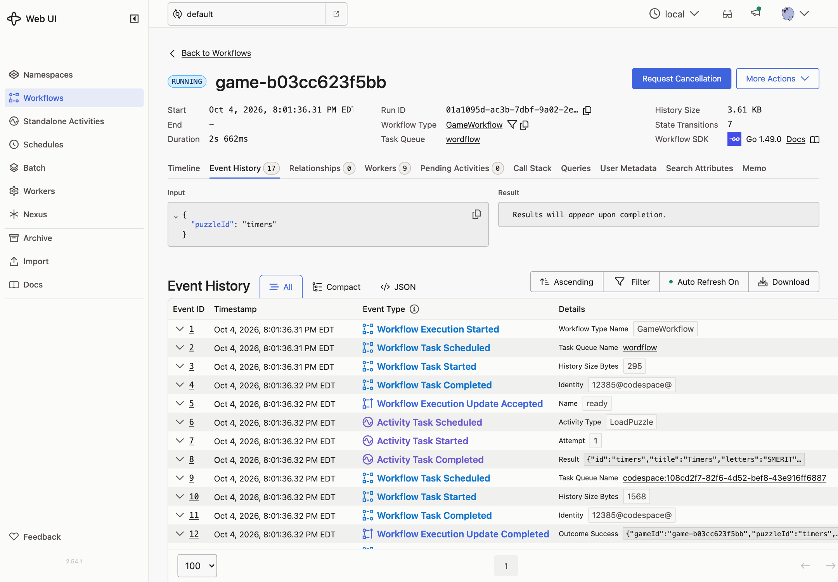Open event filter options
This screenshot has height=582, width=838.
click(x=632, y=282)
